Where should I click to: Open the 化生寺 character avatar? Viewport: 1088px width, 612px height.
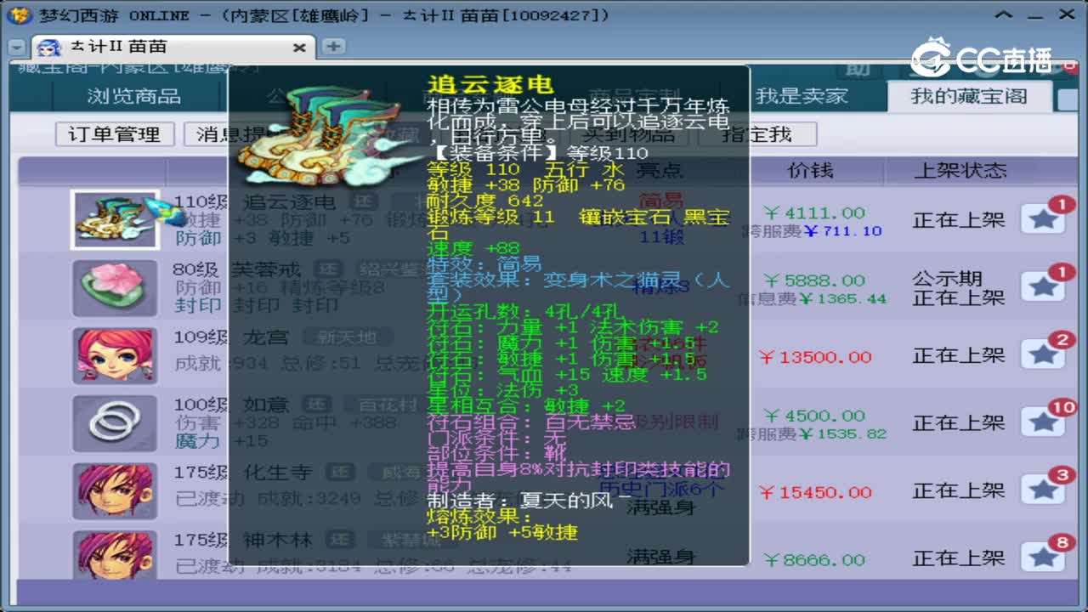click(115, 491)
